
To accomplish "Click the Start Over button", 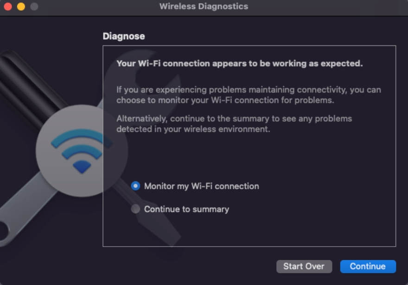I will pyautogui.click(x=304, y=266).
